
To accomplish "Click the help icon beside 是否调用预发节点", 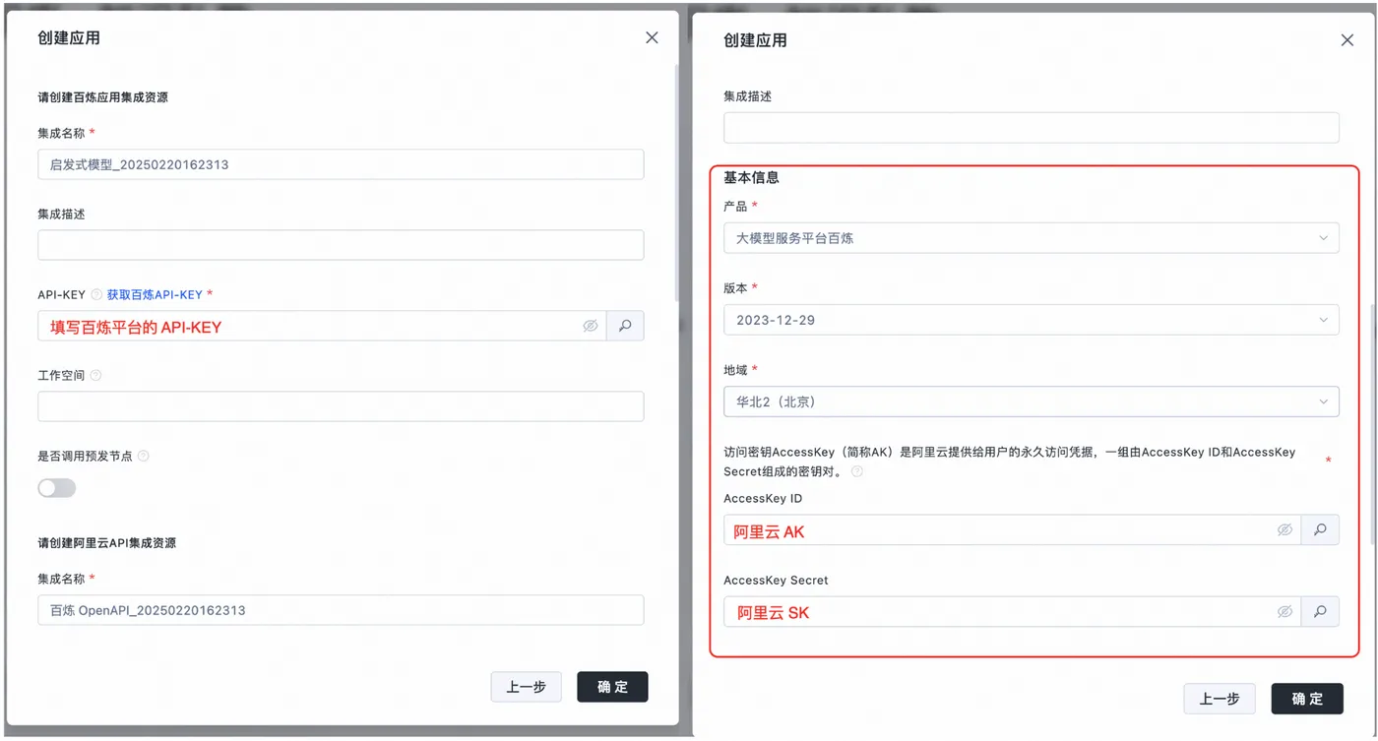I will [x=144, y=456].
